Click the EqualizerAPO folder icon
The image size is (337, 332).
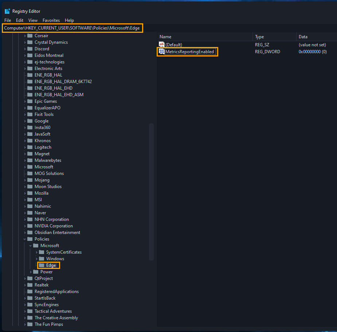30,108
